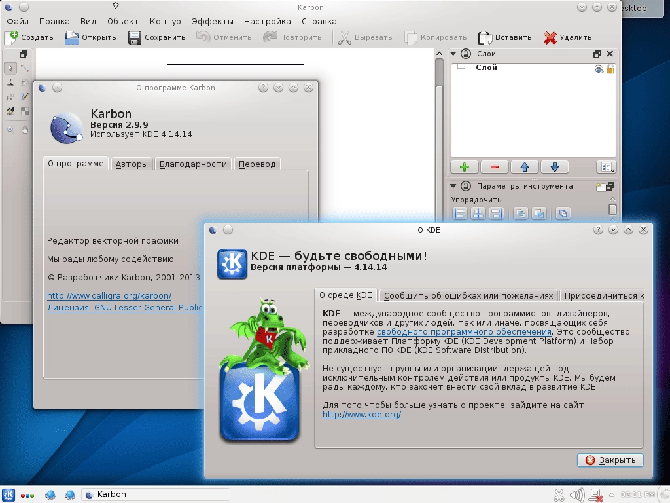Select the brush gradient tool in toolbox

pos(10,111)
